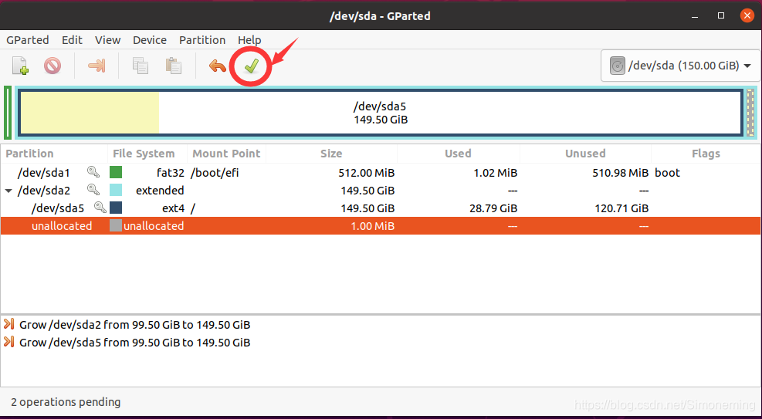762x419 pixels.
Task: Click the key icon next to /dev/sda1
Action: 93,172
